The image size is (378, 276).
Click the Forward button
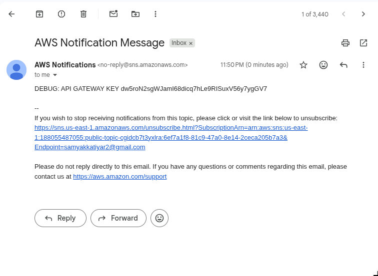[x=118, y=218]
